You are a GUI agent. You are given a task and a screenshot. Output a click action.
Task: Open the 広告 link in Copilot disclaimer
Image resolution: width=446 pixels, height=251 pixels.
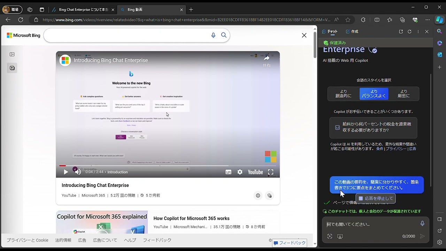coord(413,149)
